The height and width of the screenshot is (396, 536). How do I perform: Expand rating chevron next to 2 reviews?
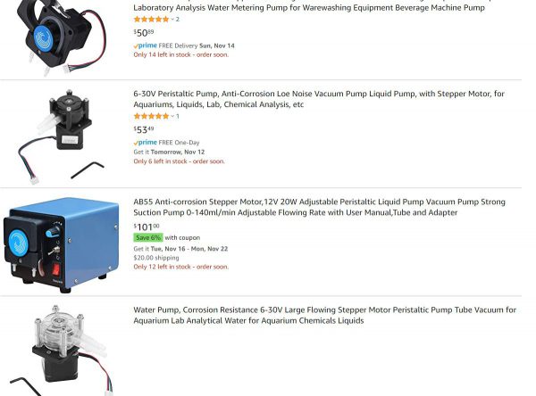(172, 20)
